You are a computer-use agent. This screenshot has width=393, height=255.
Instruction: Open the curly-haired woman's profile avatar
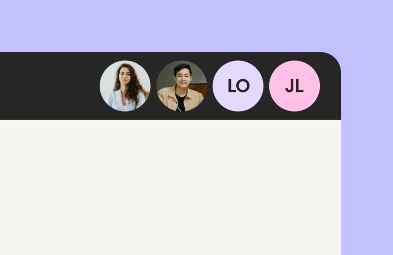125,86
